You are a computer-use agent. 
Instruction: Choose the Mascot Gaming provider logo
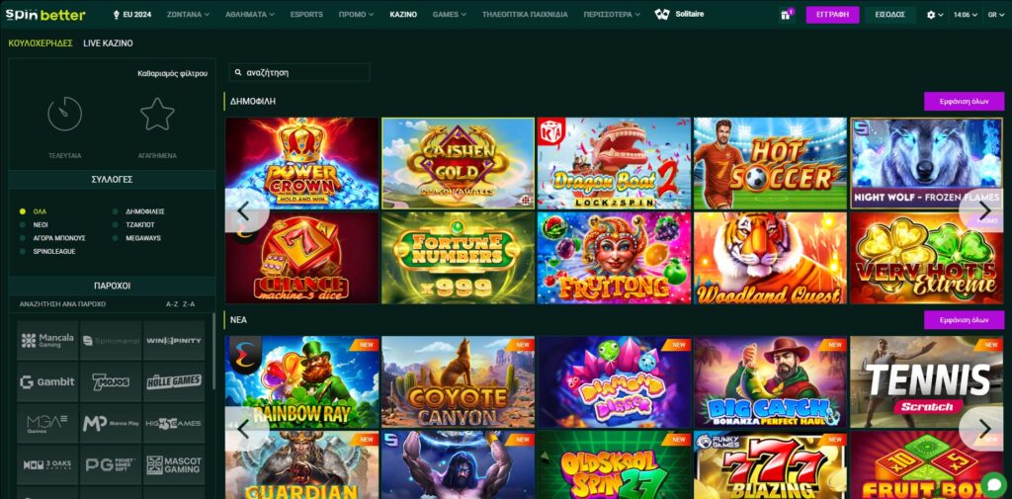point(174,464)
